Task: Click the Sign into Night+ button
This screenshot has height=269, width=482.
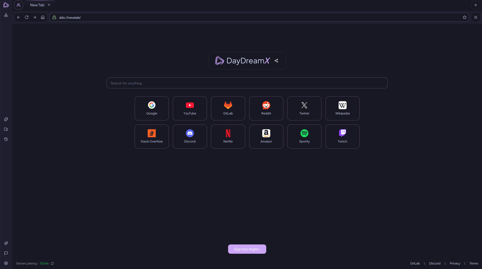Action: tap(247, 249)
